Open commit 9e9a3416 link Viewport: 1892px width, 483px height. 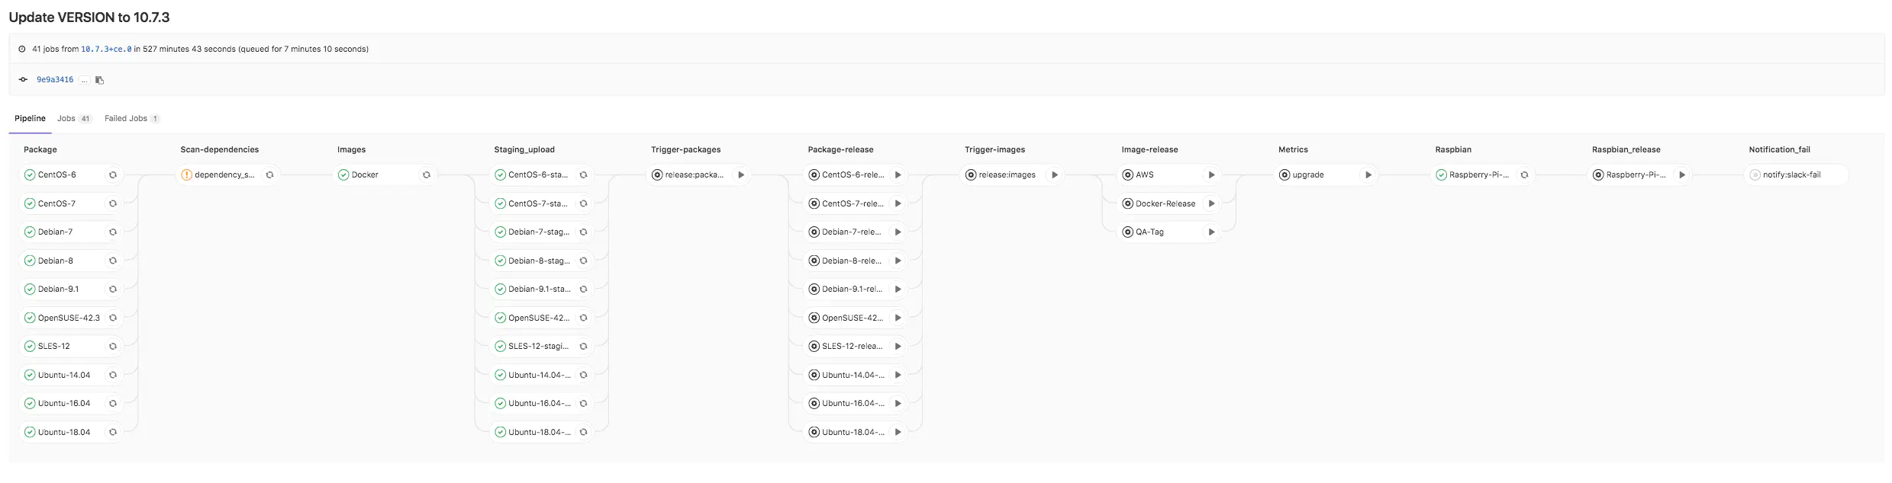(55, 80)
